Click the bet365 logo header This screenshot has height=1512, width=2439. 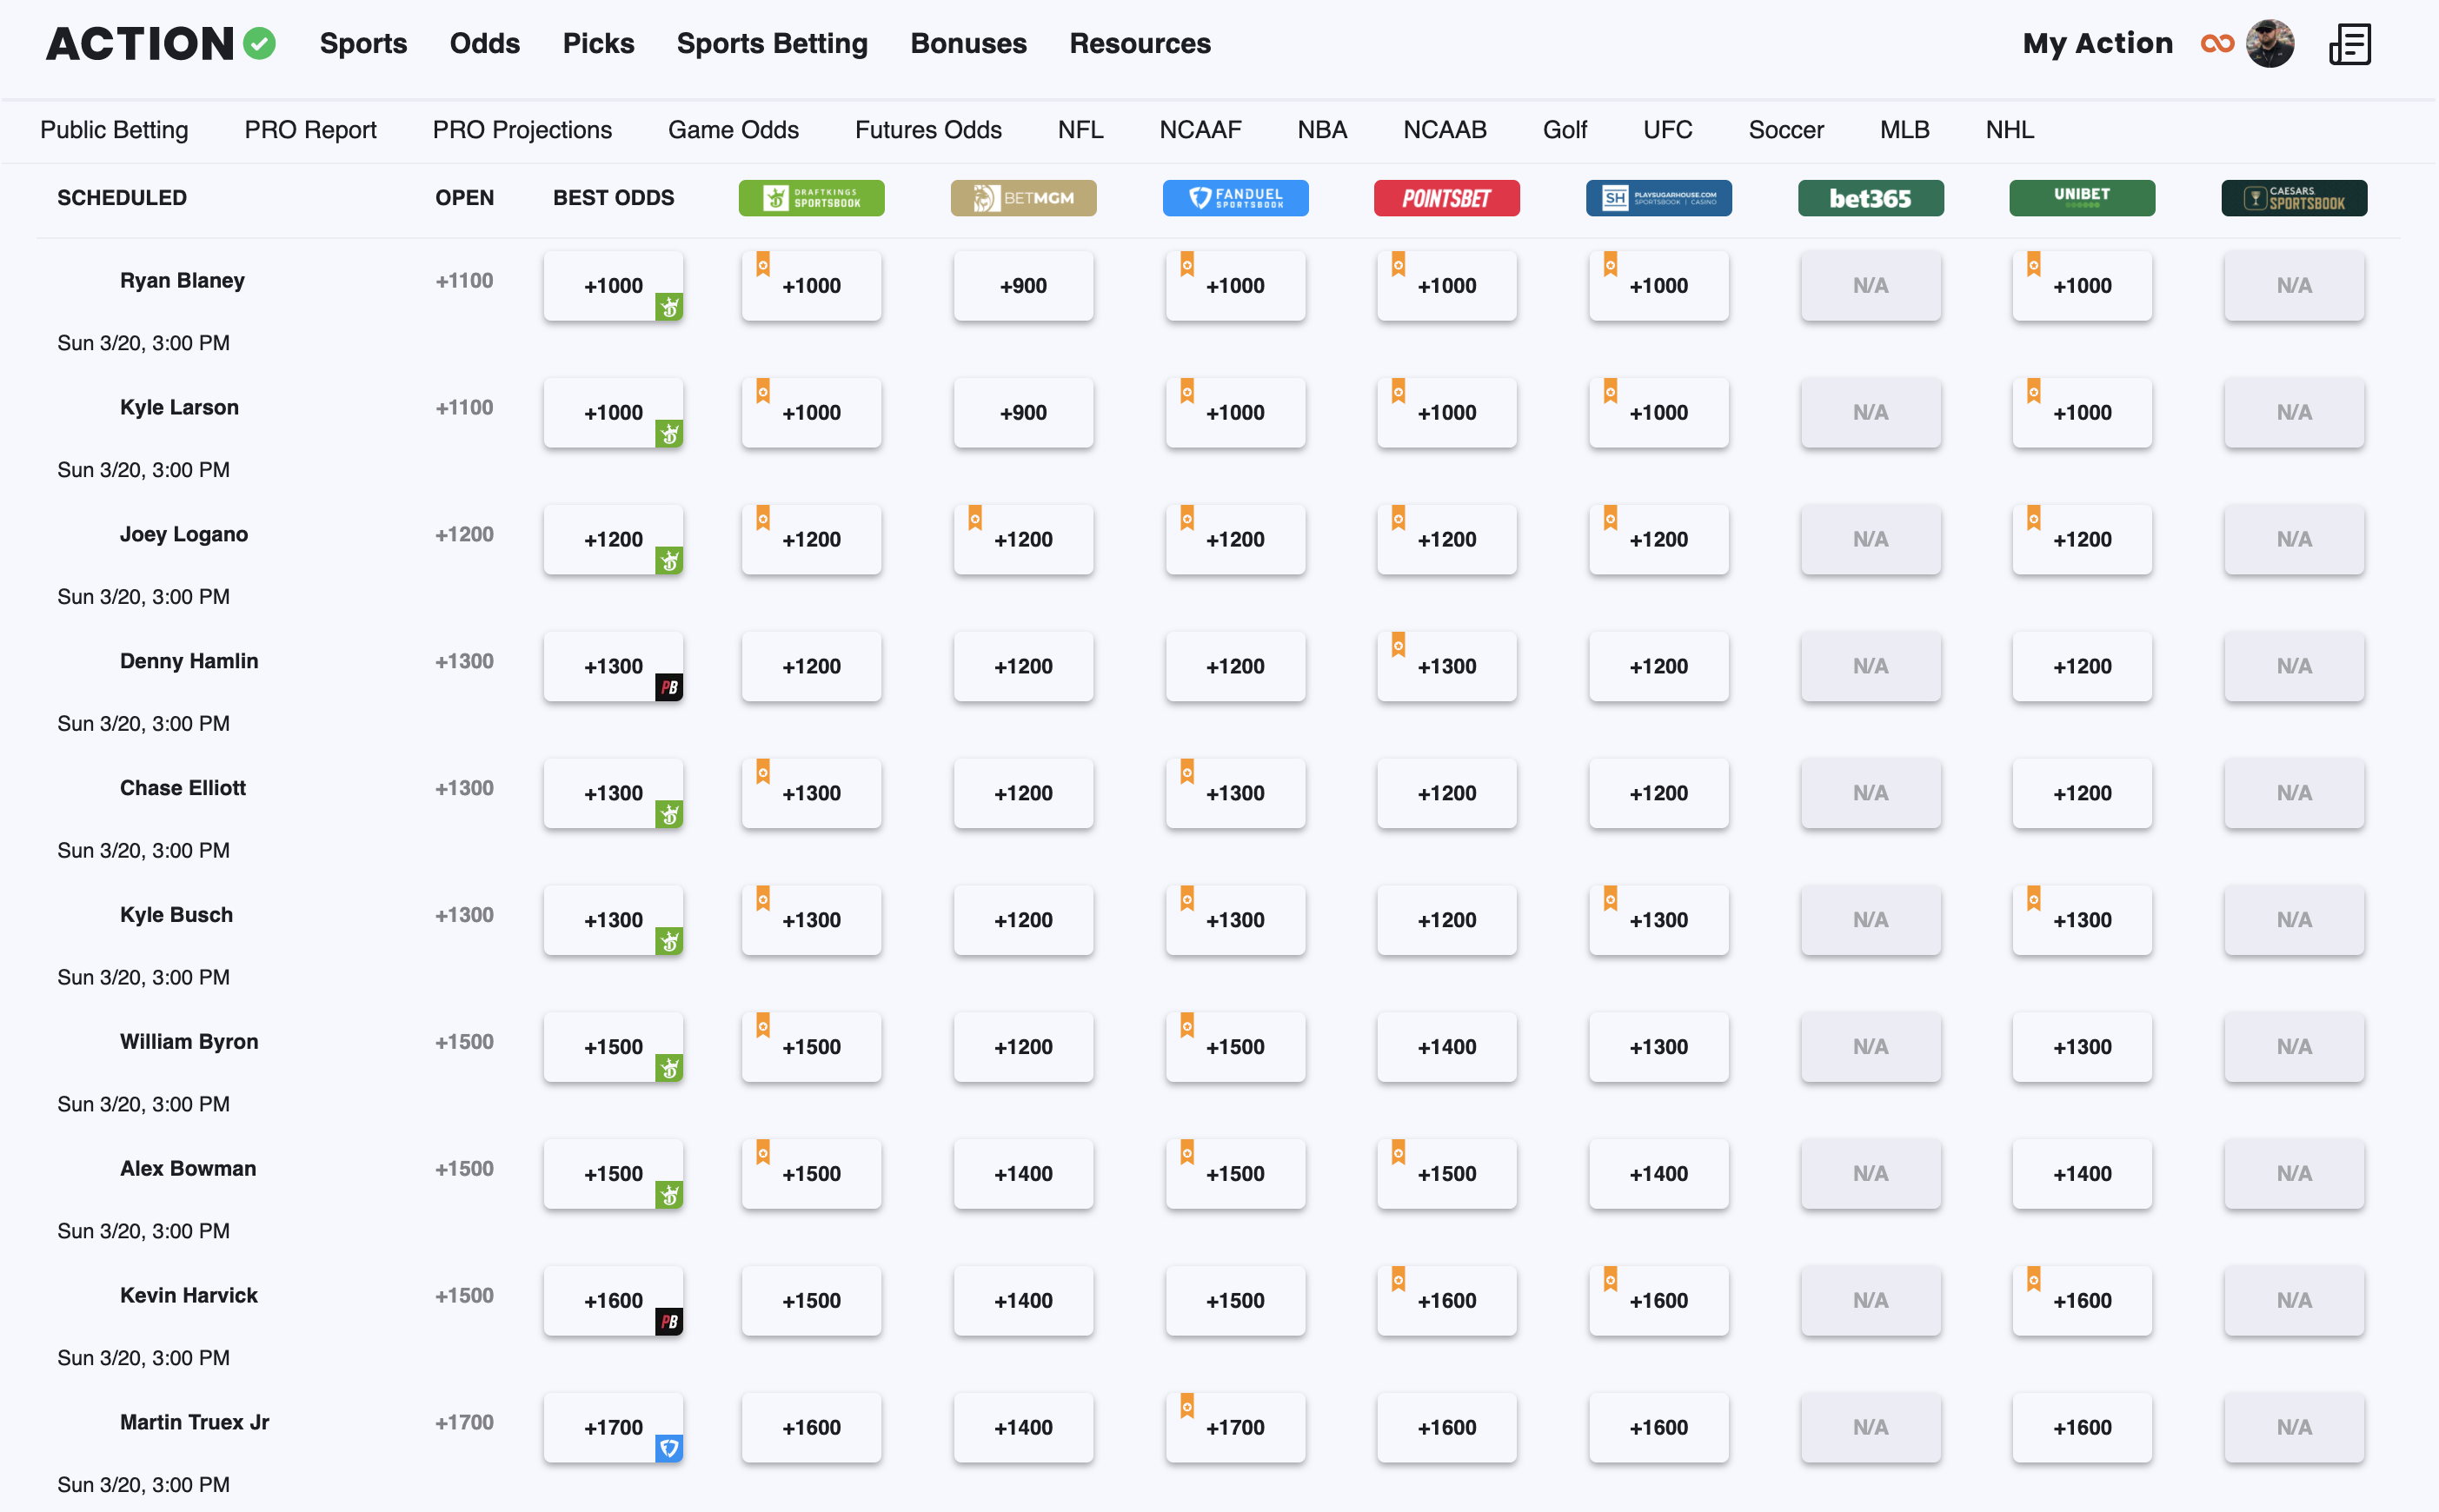pyautogui.click(x=1870, y=198)
